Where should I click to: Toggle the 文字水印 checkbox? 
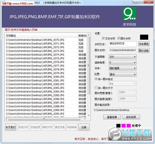tap(103, 38)
